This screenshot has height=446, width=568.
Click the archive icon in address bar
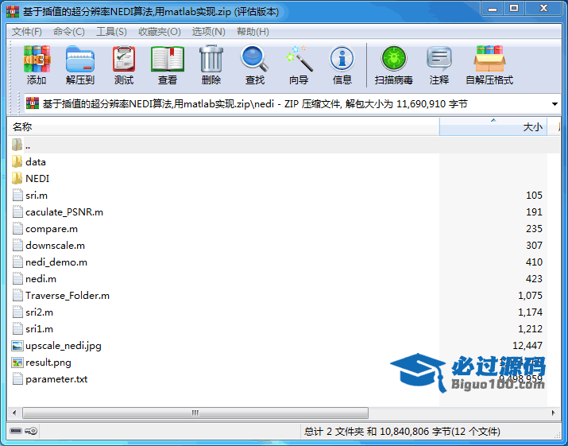pyautogui.click(x=33, y=103)
